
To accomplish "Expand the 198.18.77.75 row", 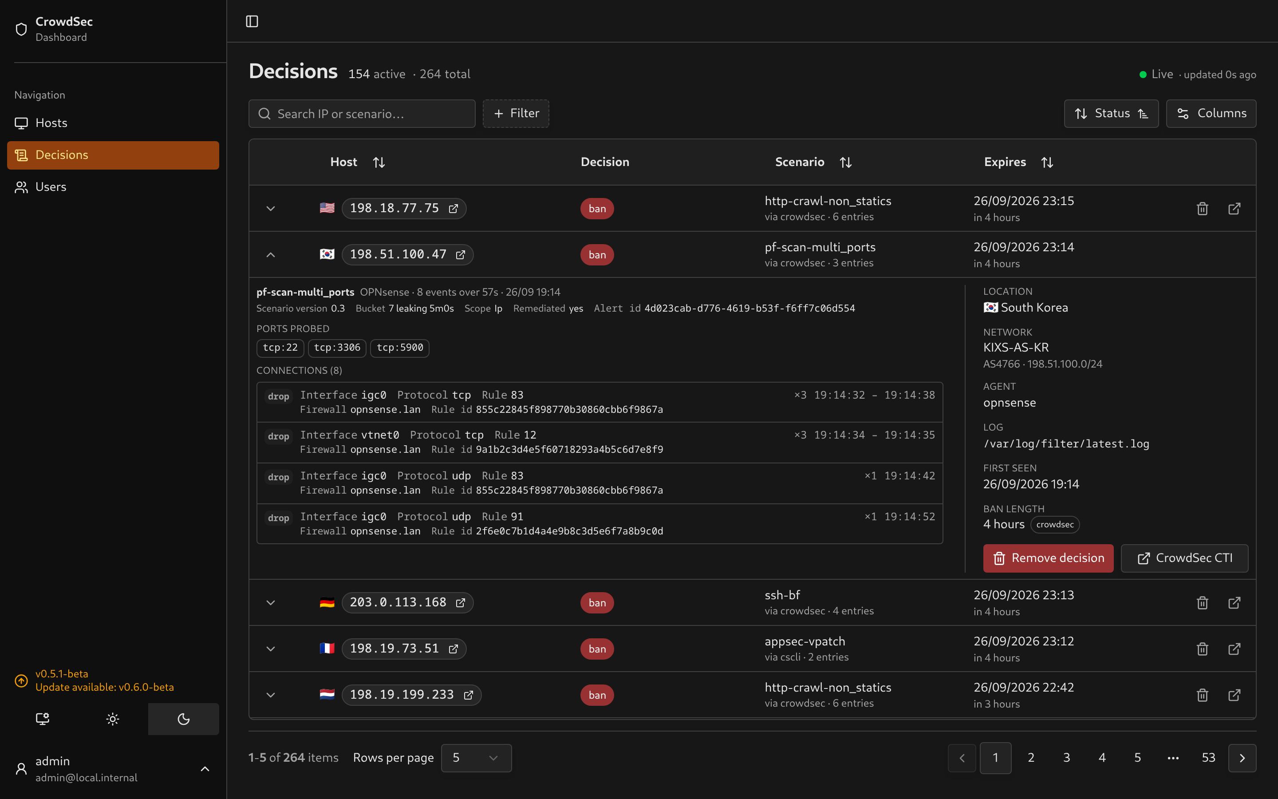I will tap(270, 209).
